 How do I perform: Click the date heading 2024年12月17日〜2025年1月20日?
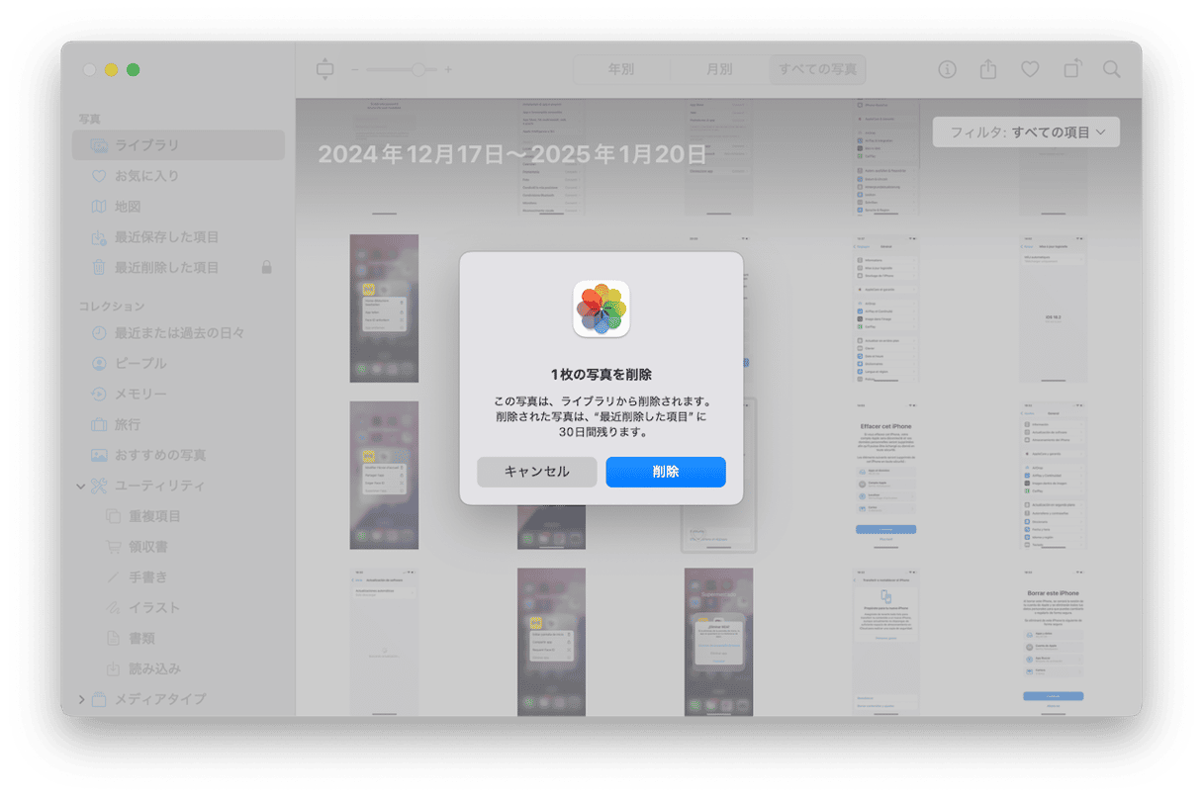coord(512,154)
